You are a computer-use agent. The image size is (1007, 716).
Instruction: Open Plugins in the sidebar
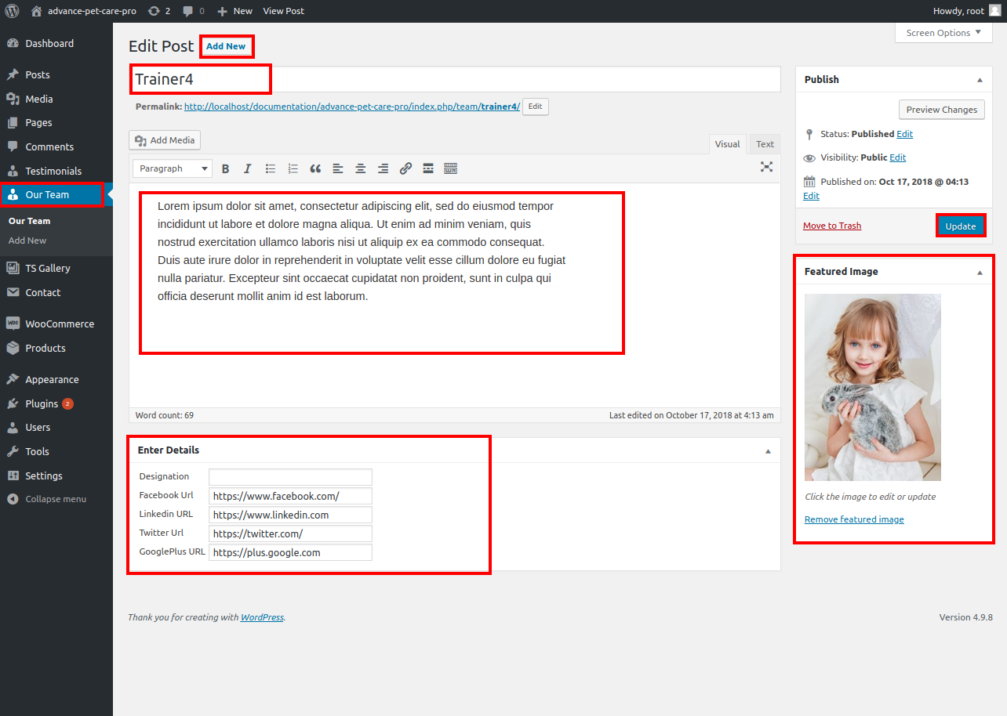(56, 404)
